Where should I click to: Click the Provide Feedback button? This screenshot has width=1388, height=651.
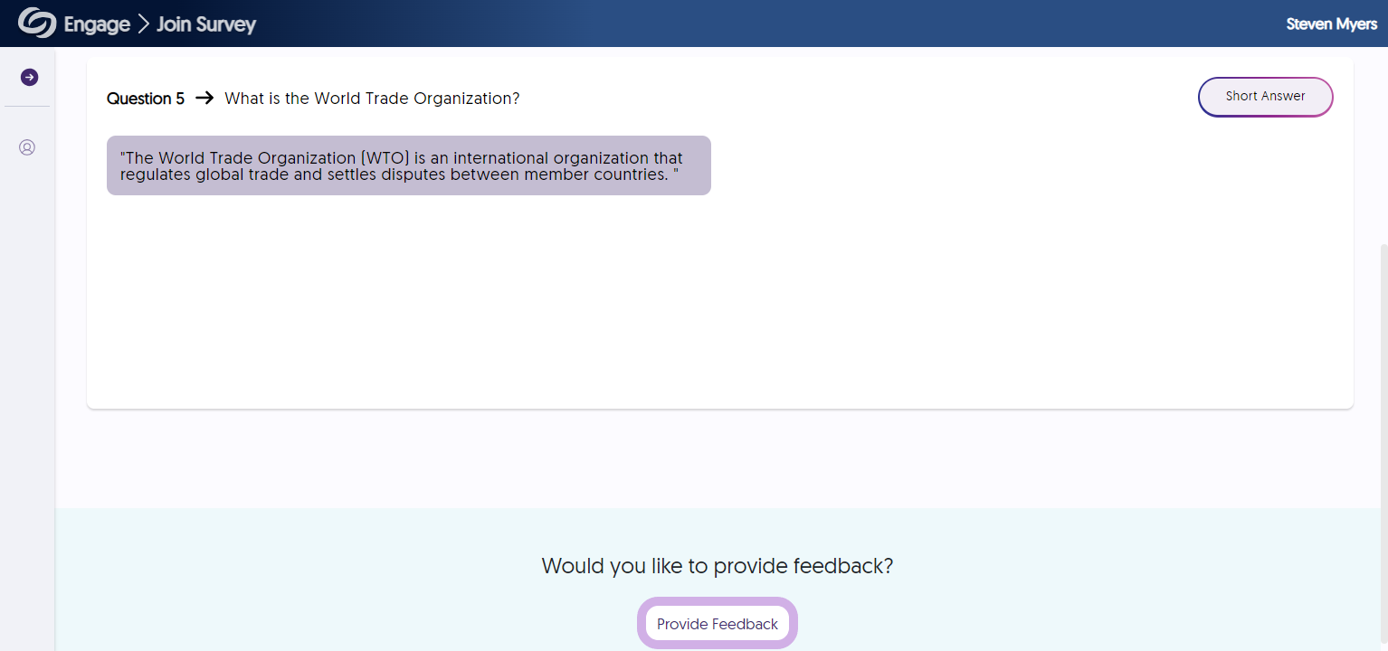pyautogui.click(x=718, y=624)
